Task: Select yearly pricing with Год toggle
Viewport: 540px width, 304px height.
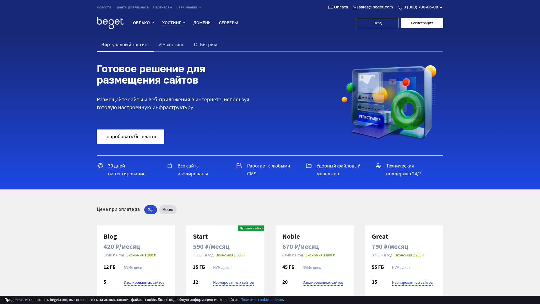Action: (x=150, y=210)
